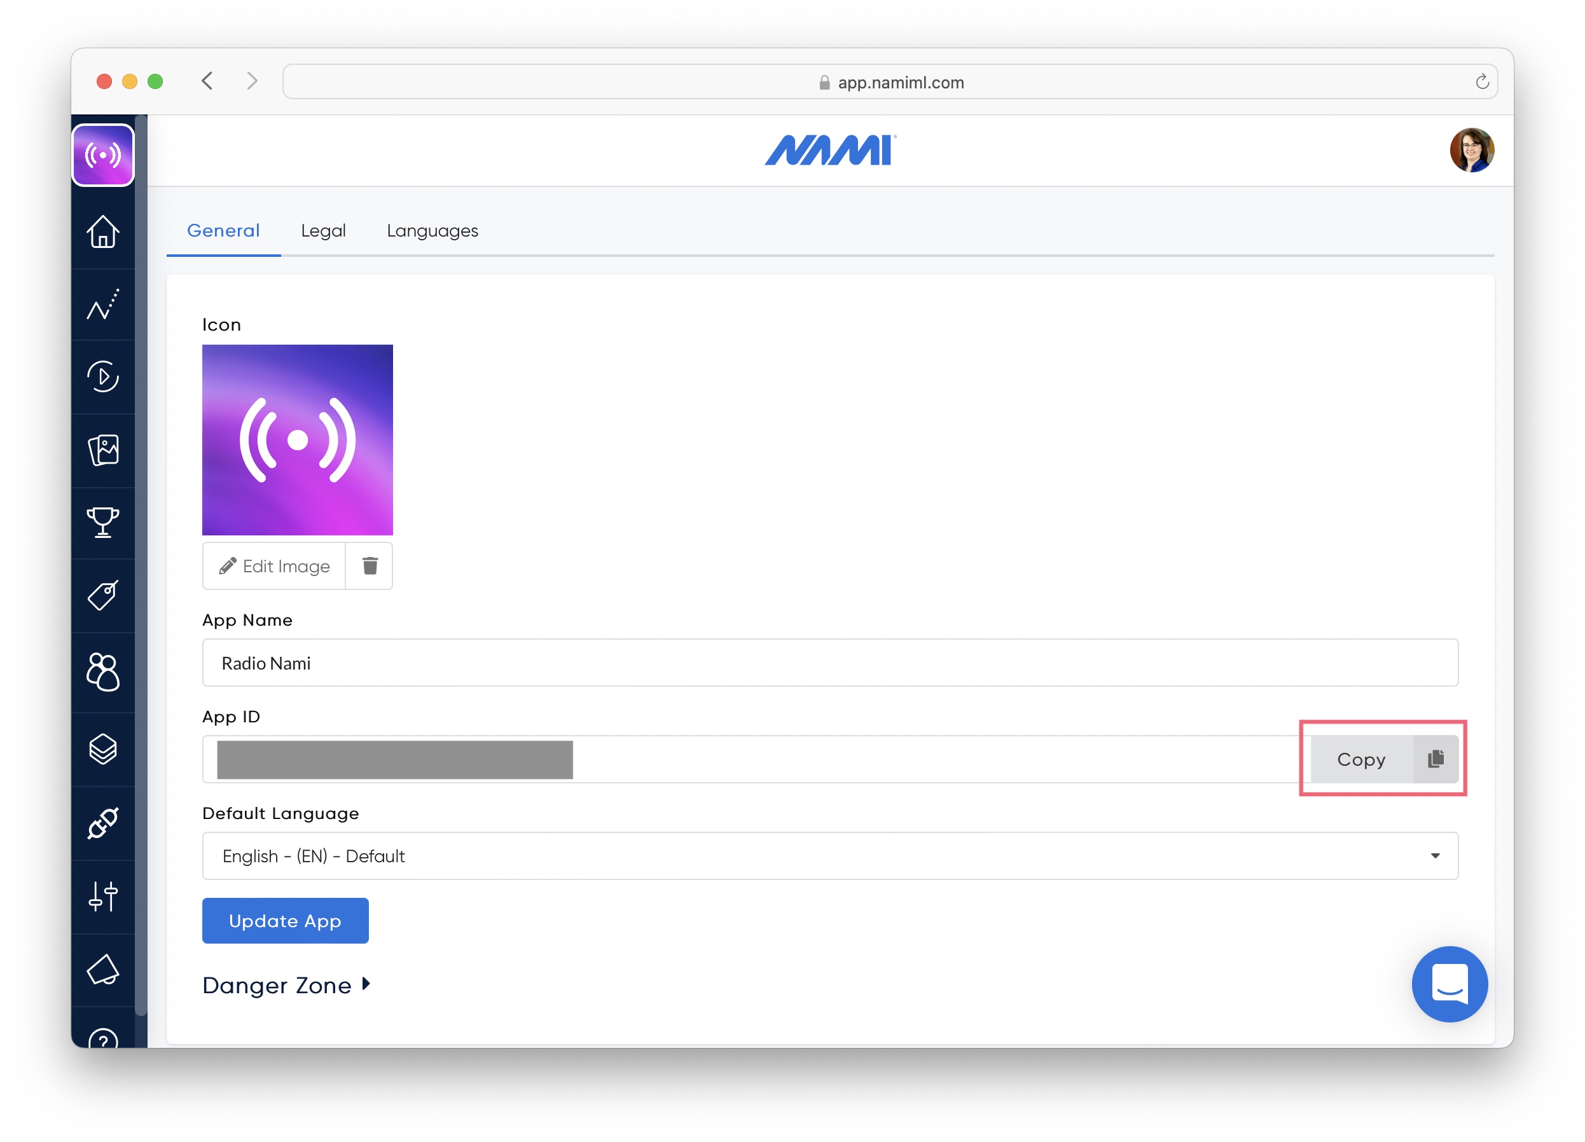This screenshot has height=1142, width=1585.
Task: Switch to the Languages tab
Action: click(432, 230)
